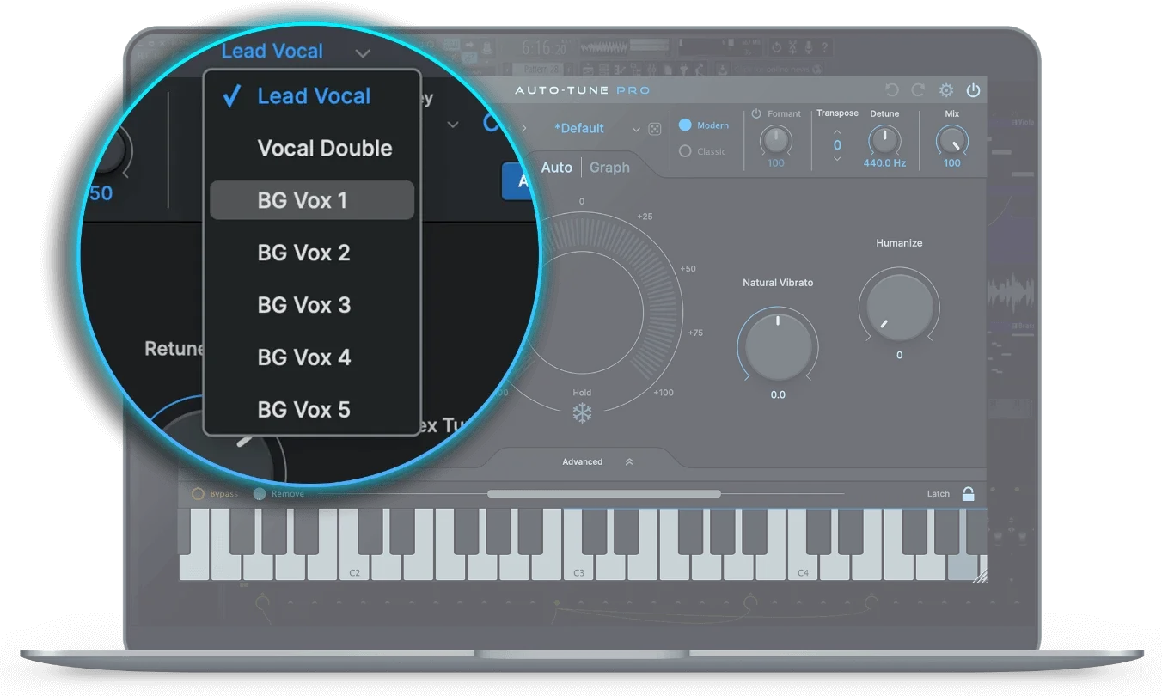Viewport: 1162px width, 696px height.
Task: Open the Lead Vocal track dropdown
Action: (296, 52)
